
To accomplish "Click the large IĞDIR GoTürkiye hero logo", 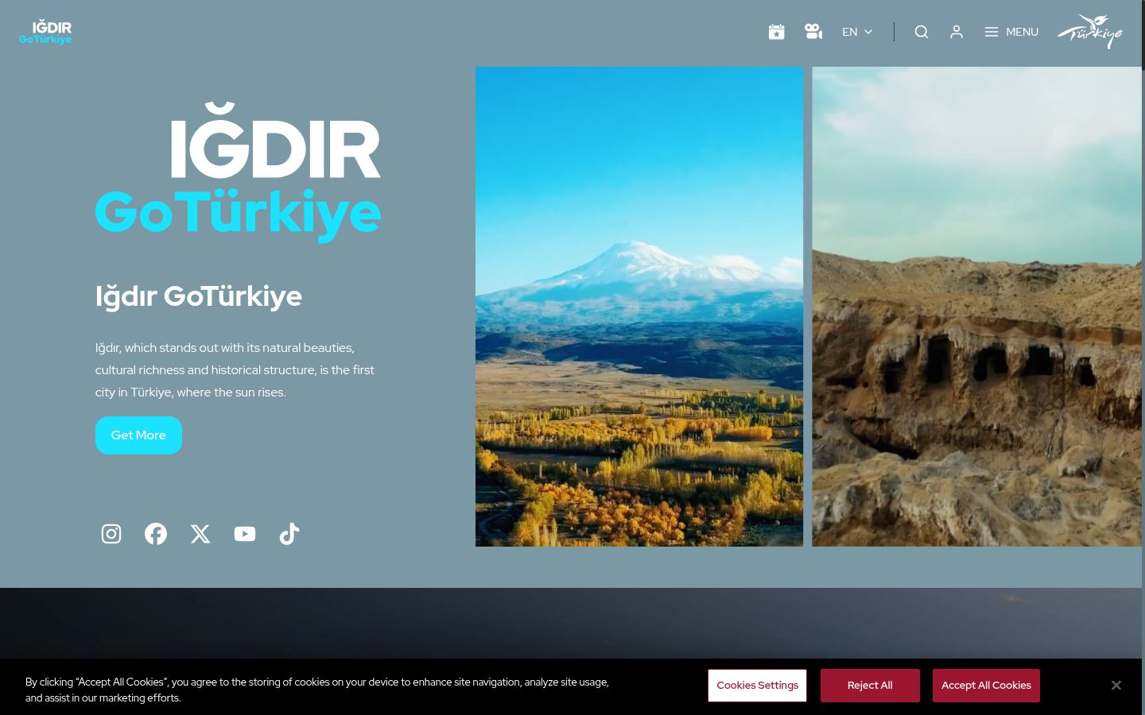I will coord(238,172).
